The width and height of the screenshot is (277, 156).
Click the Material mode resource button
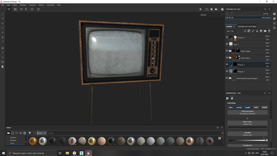247,112
